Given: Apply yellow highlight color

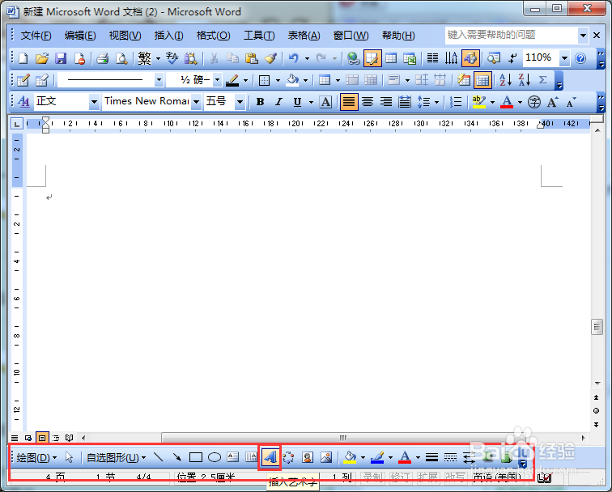Looking at the screenshot, I should 479,102.
